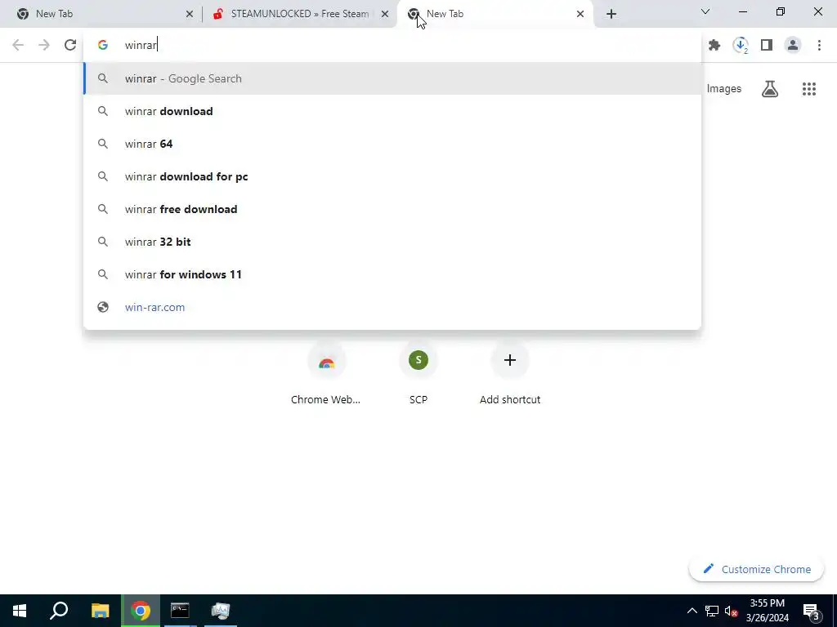Screen dimensions: 837x627
Task: Click the browser back arrow
Action: [18, 45]
